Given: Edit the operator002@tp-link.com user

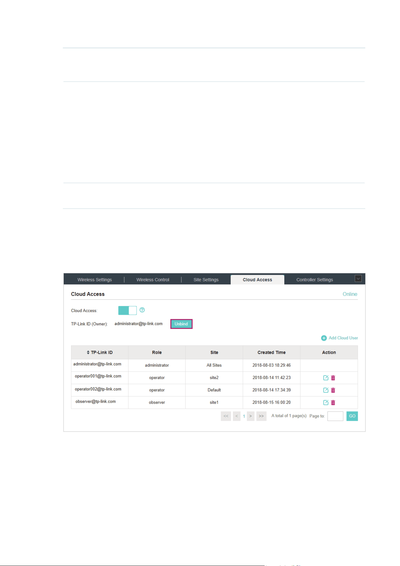Looking at the screenshot, I should click(326, 390).
